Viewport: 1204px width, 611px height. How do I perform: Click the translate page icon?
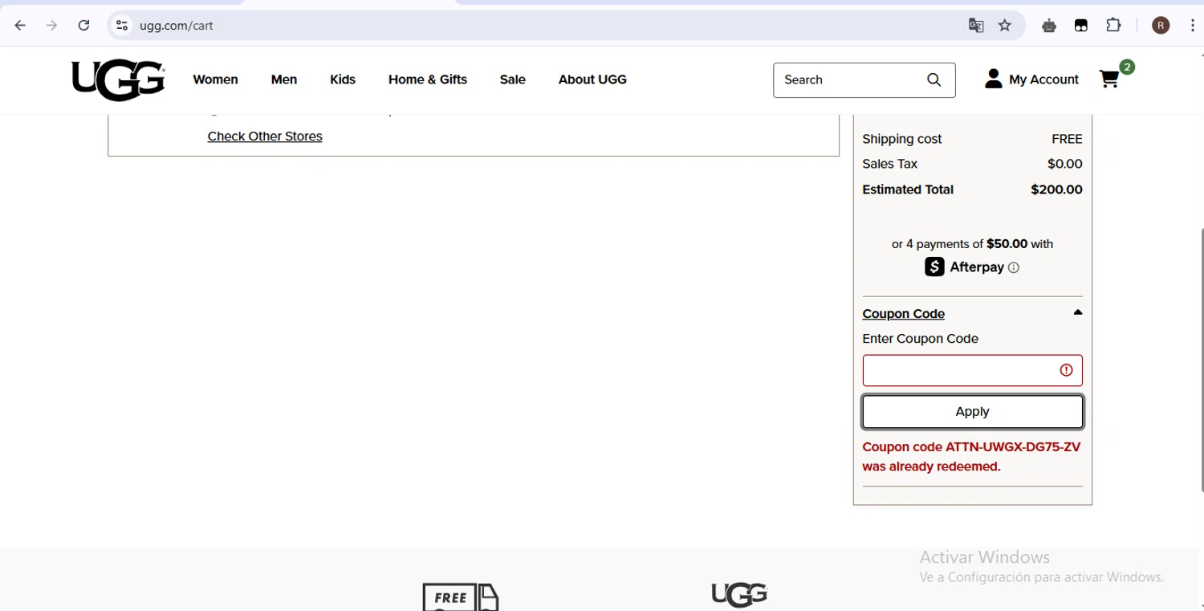976,26
